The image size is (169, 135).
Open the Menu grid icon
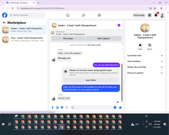pyautogui.click(x=149, y=15)
